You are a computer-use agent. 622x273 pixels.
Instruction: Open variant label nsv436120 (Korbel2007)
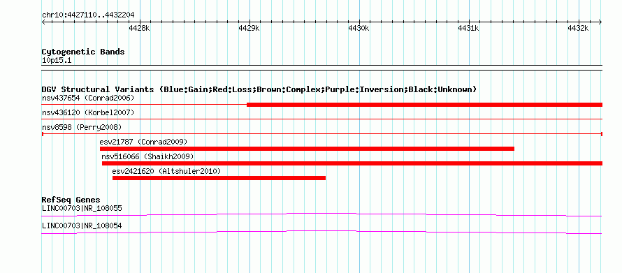(x=88, y=113)
